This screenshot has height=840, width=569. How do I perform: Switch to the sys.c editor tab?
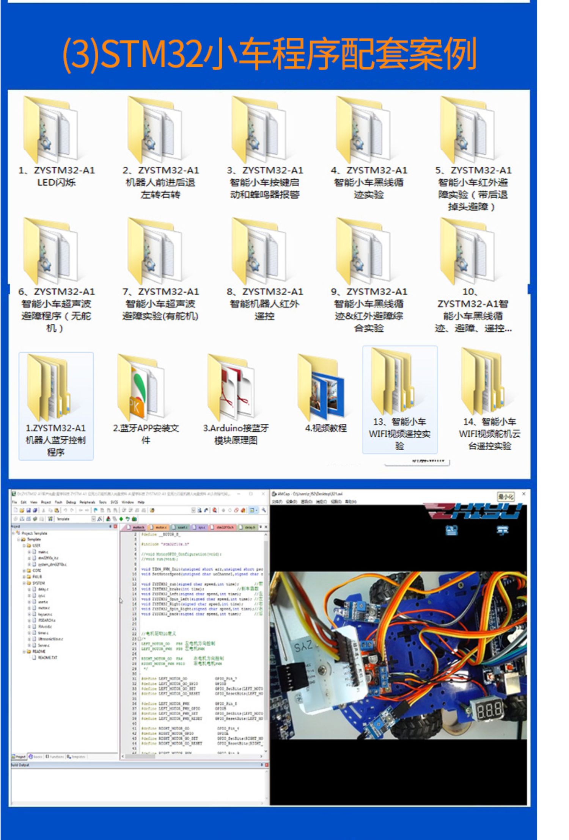pyautogui.click(x=200, y=527)
